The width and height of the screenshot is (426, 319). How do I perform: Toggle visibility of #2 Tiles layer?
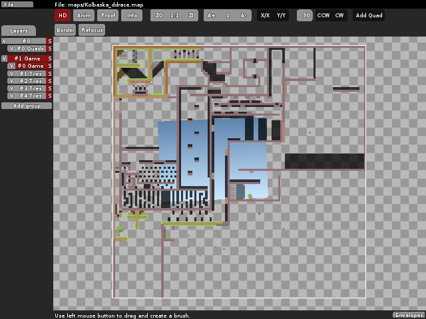11,81
